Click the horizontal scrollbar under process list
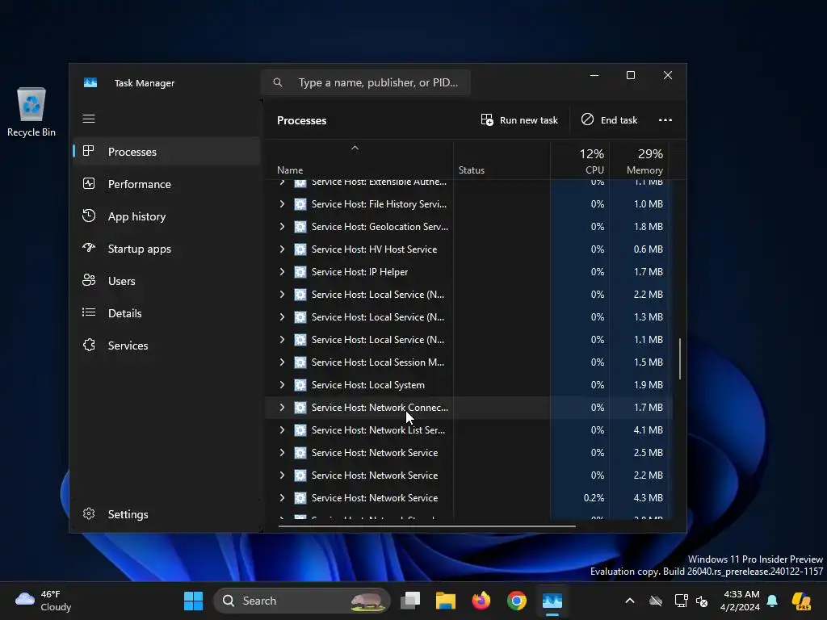827x620 pixels. point(426,526)
